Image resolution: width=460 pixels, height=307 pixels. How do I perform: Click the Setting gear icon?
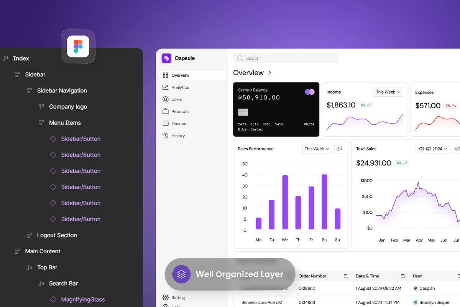166,297
